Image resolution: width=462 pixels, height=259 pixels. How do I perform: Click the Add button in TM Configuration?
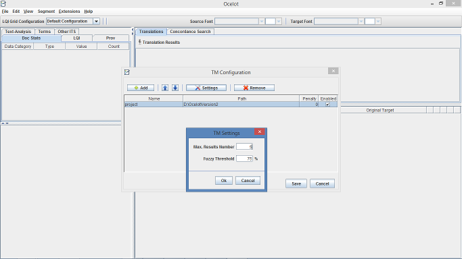141,88
